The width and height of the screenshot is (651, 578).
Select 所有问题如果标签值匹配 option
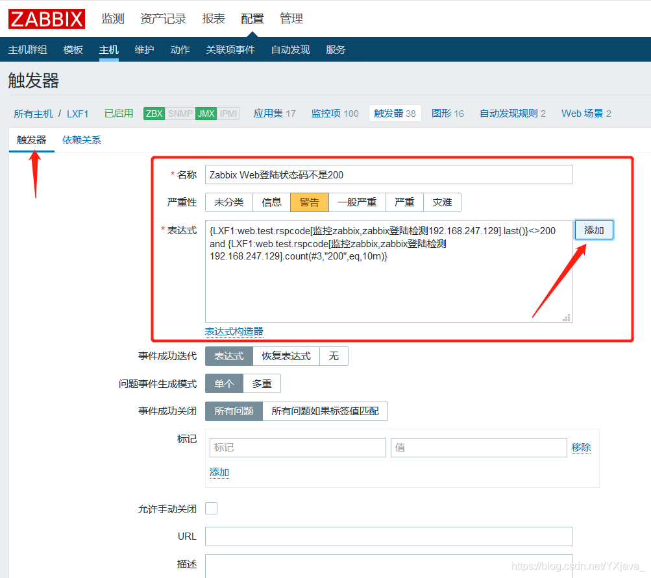coord(325,411)
